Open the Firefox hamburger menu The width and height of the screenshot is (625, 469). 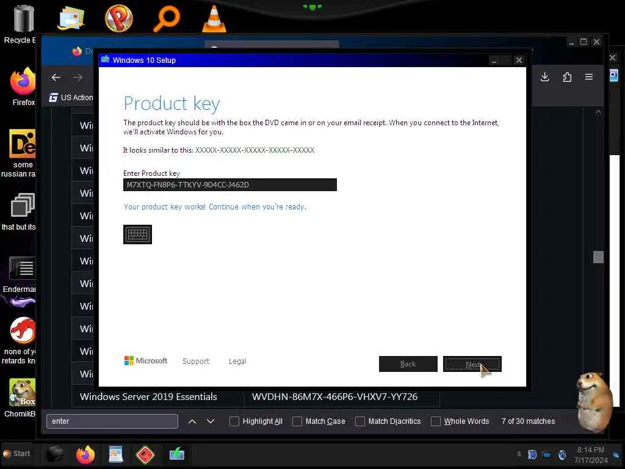[589, 77]
